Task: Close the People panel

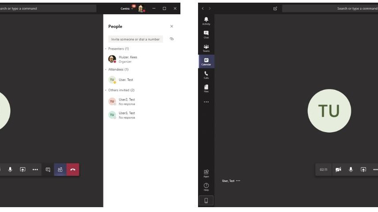Action: click(x=172, y=26)
